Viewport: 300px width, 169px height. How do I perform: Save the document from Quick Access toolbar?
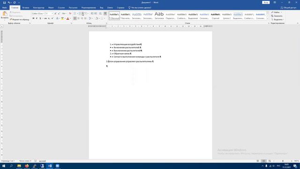(4, 2)
